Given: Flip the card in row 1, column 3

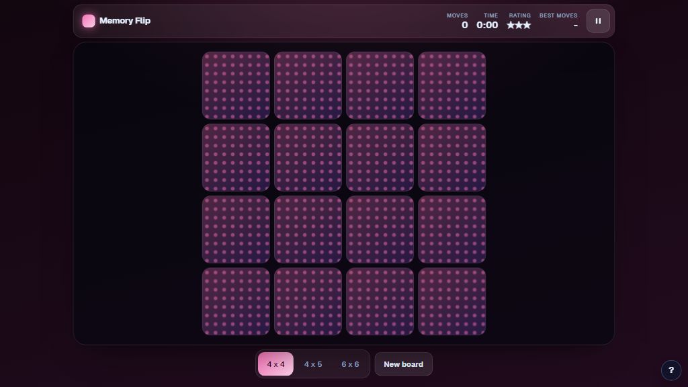Looking at the screenshot, I should tap(380, 85).
